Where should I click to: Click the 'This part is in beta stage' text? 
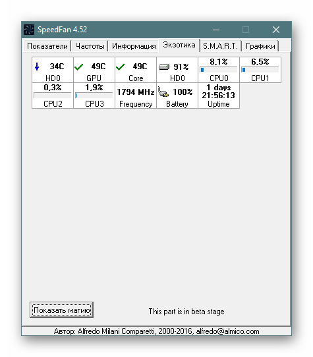(186, 312)
